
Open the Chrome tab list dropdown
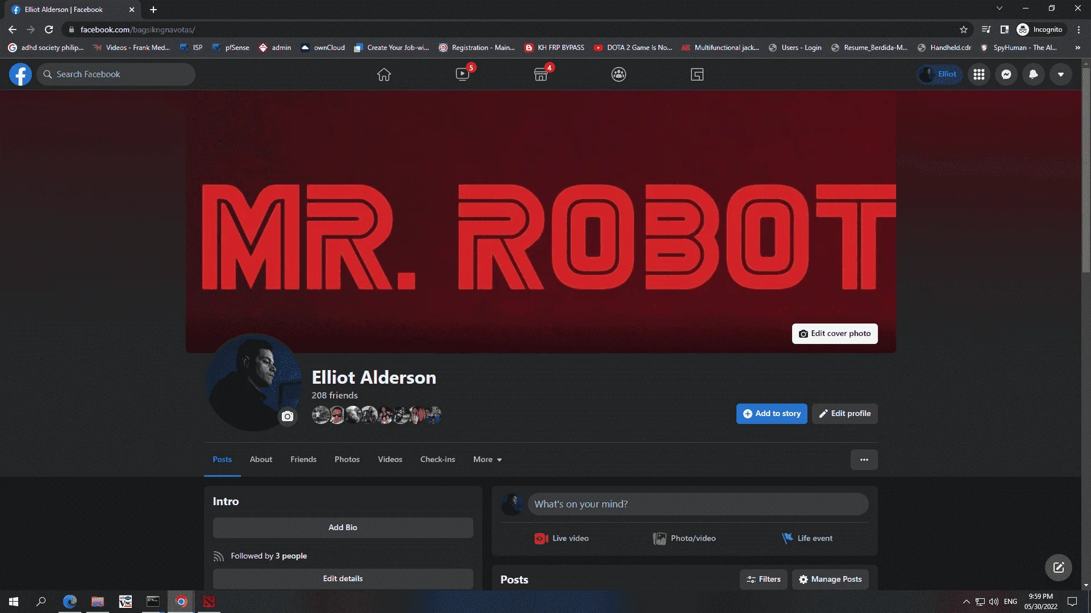point(1000,9)
